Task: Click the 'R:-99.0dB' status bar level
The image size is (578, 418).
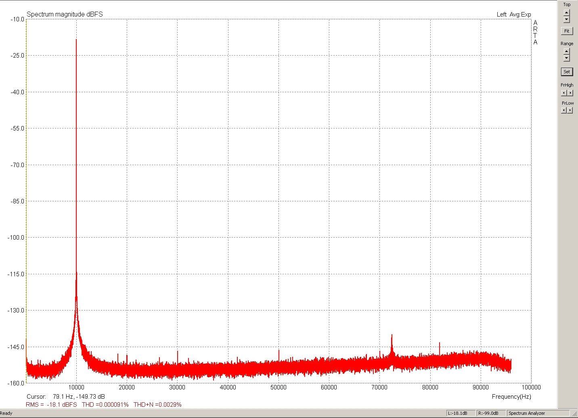Action: pos(491,413)
